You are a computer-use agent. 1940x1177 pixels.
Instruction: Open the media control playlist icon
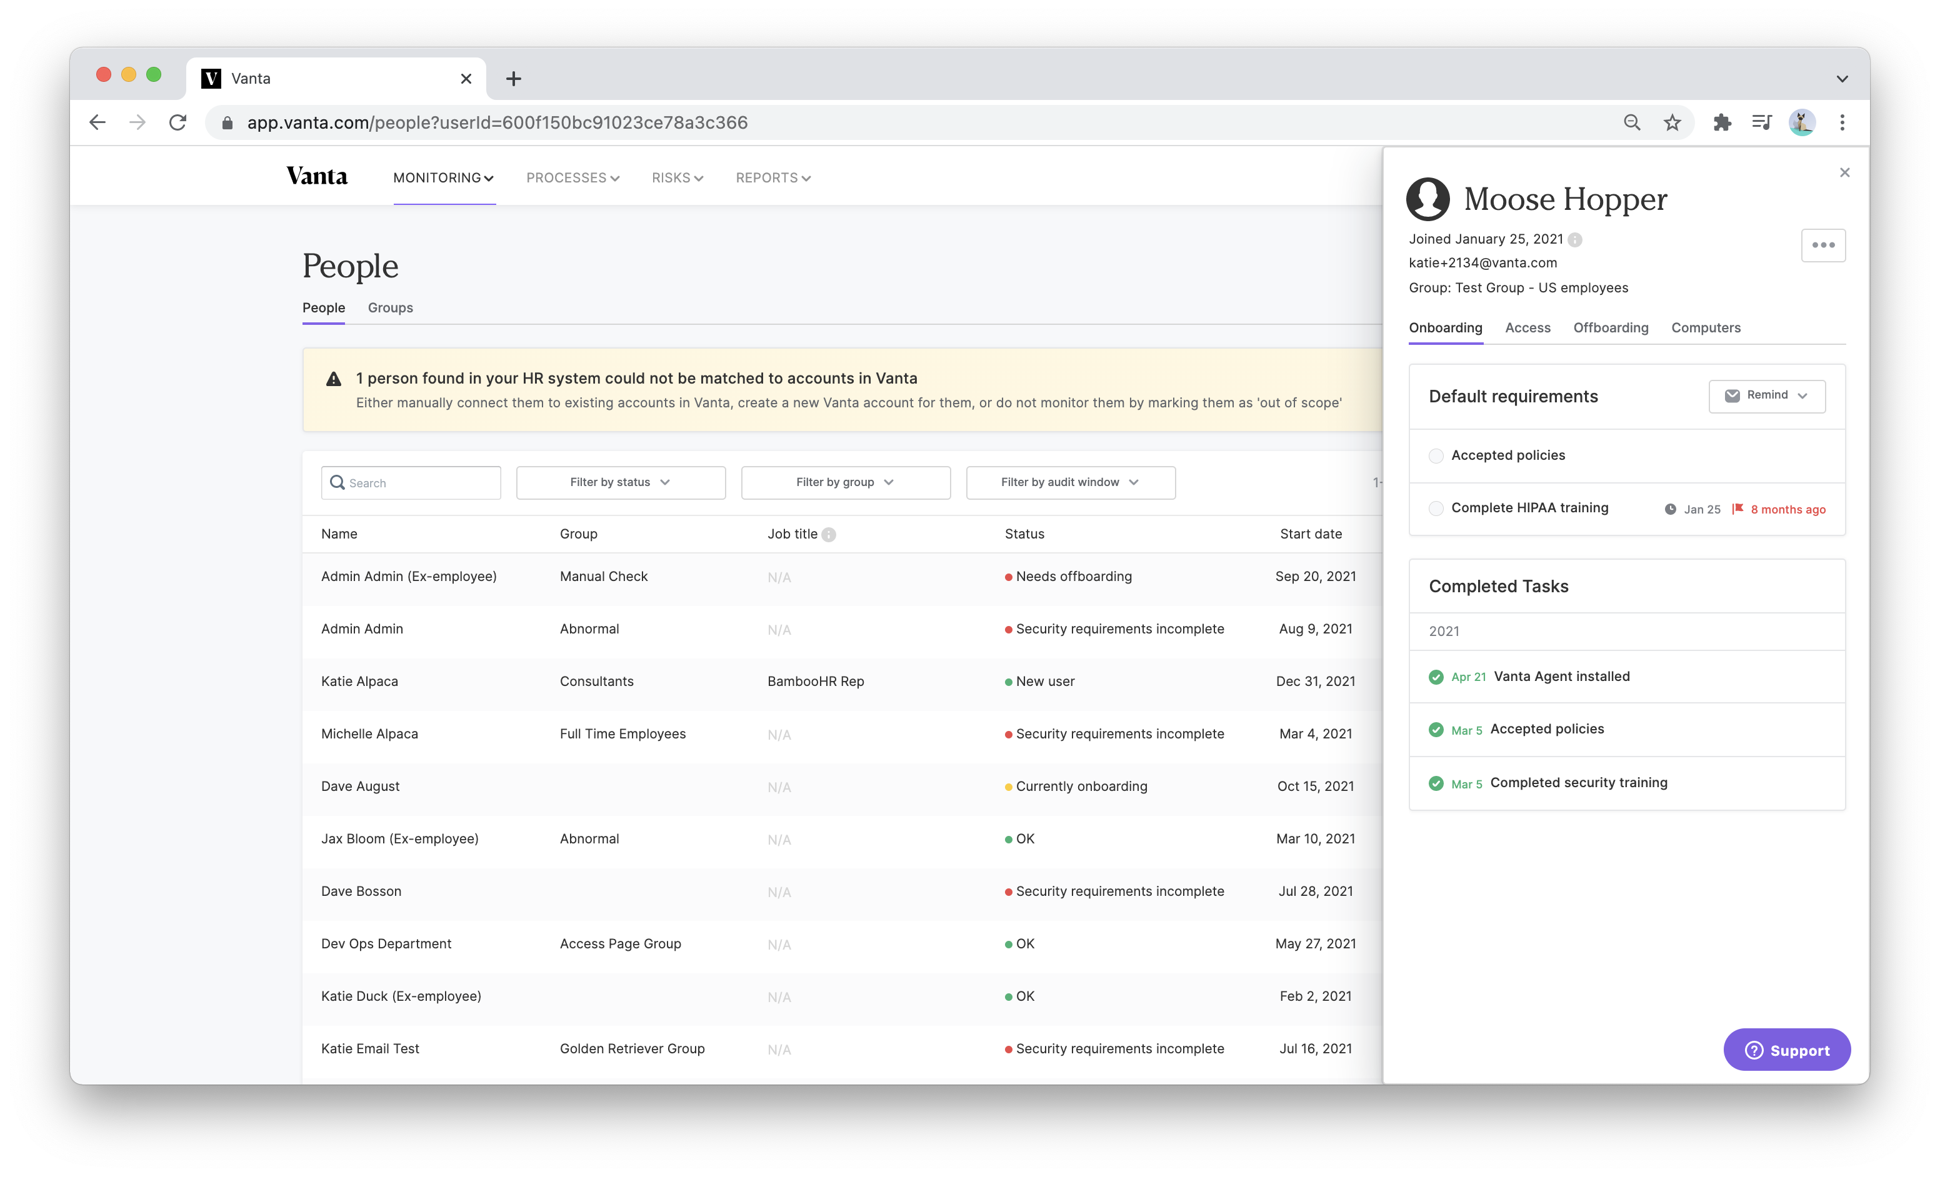pos(1761,122)
